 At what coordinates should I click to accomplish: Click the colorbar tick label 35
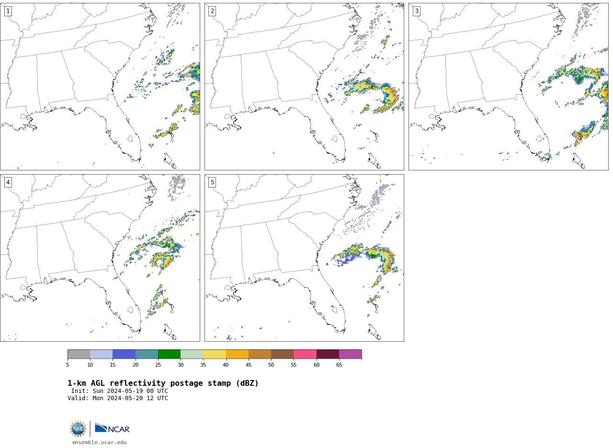(x=203, y=365)
